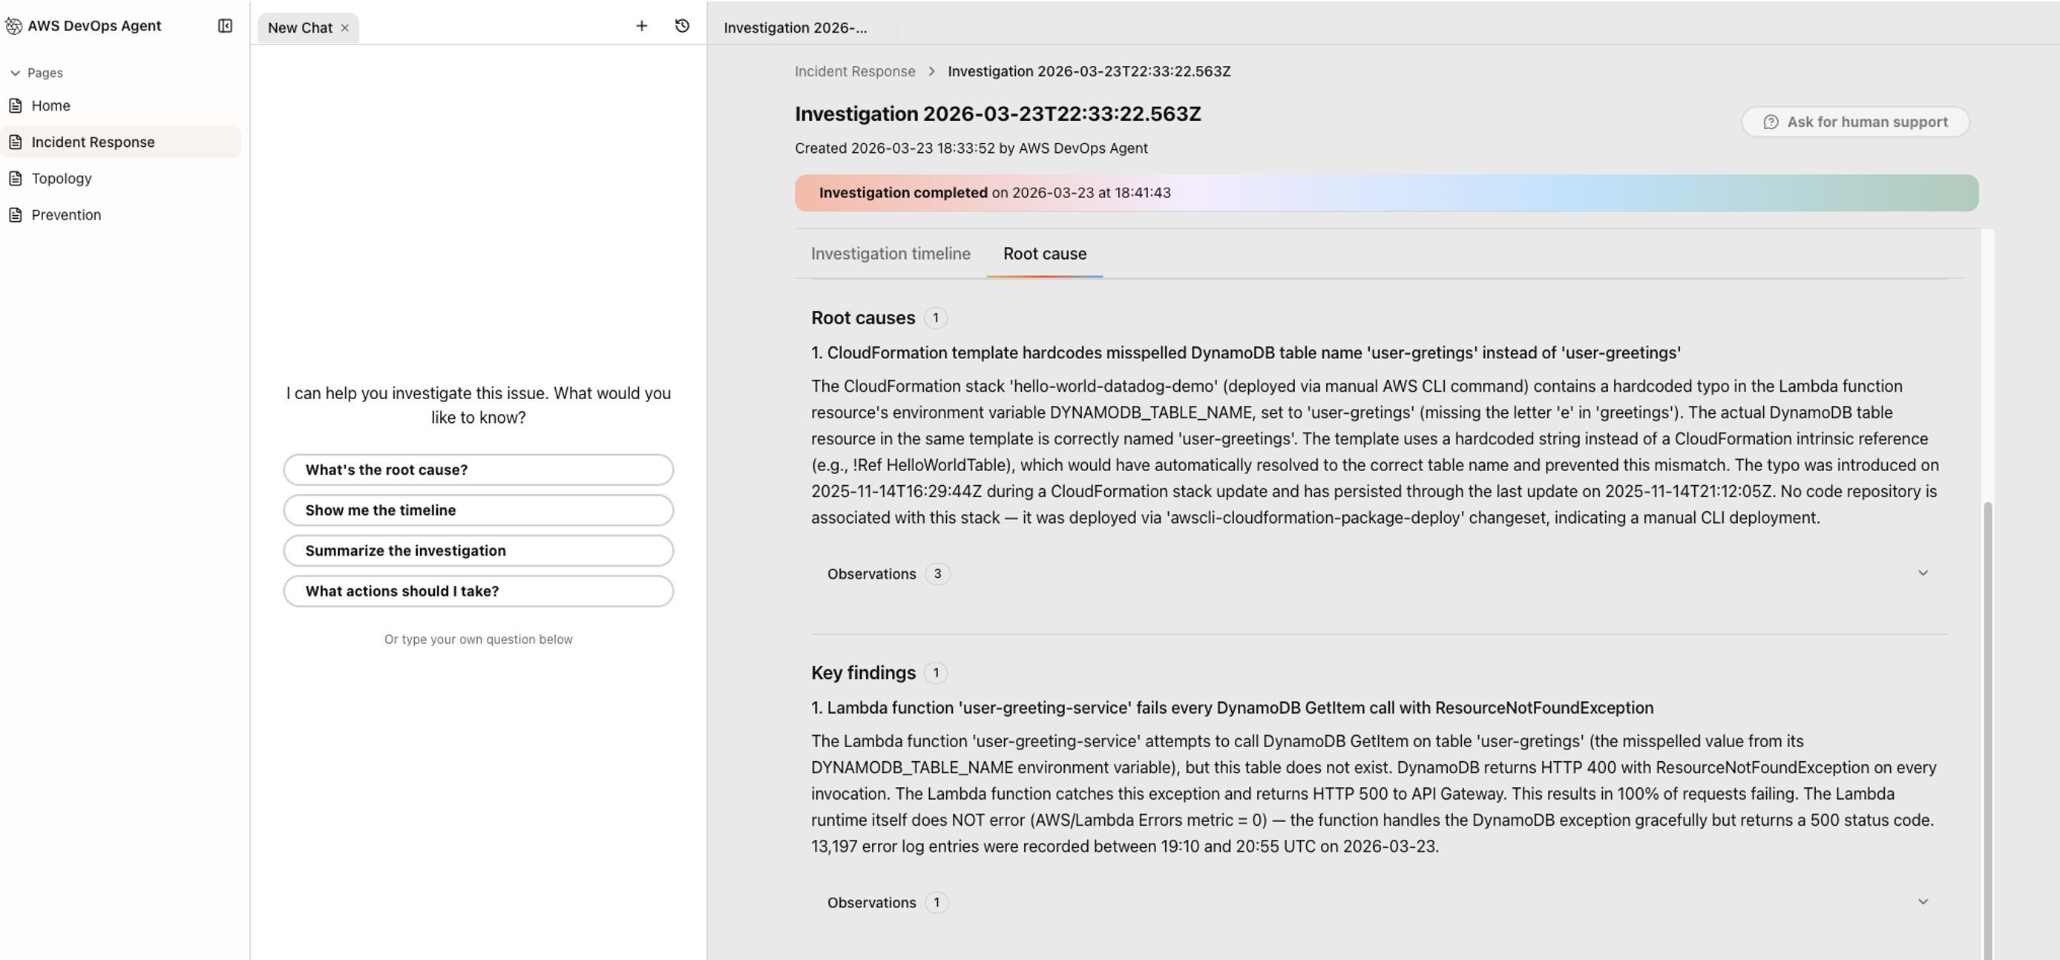Image resolution: width=2060 pixels, height=960 pixels.
Task: Click the Root causes count badge
Action: click(x=936, y=318)
